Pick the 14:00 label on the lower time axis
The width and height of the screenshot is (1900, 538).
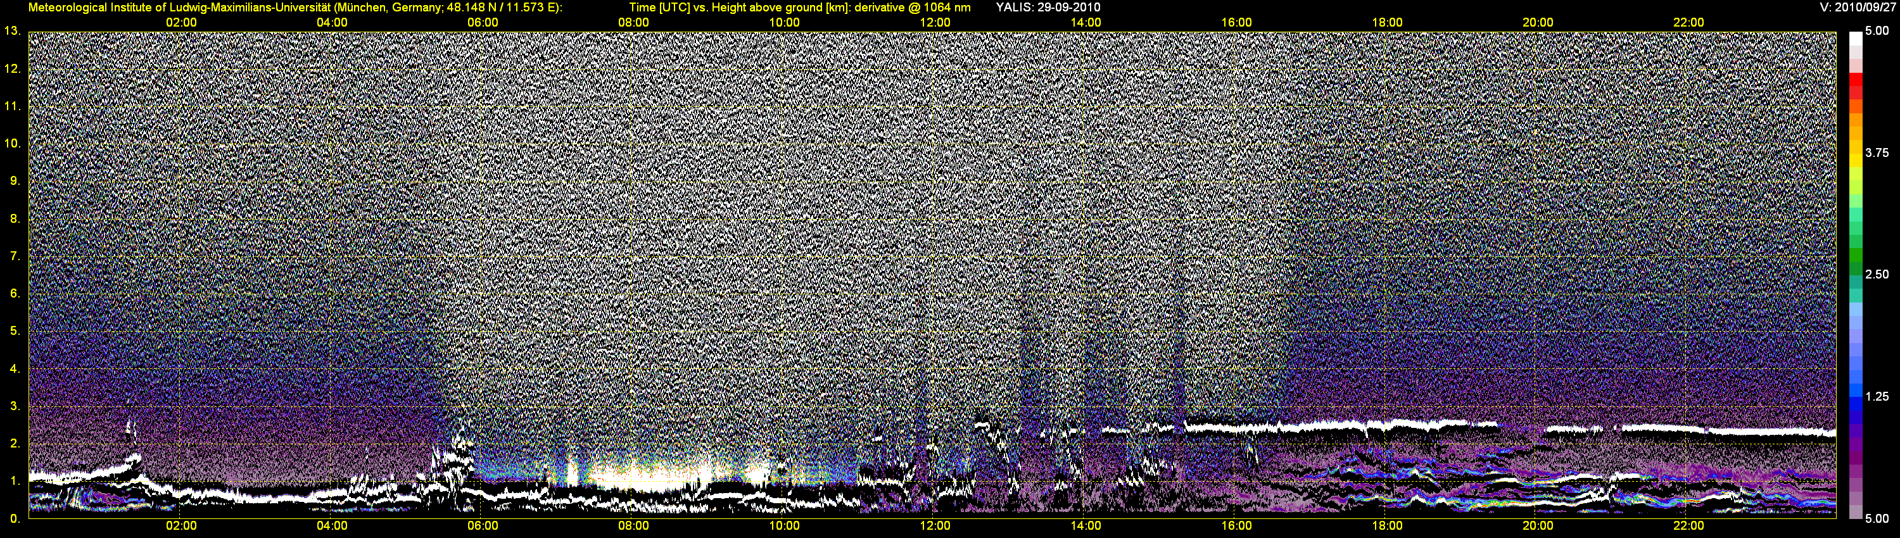click(x=1086, y=526)
